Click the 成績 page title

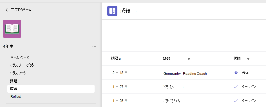coord(125,11)
